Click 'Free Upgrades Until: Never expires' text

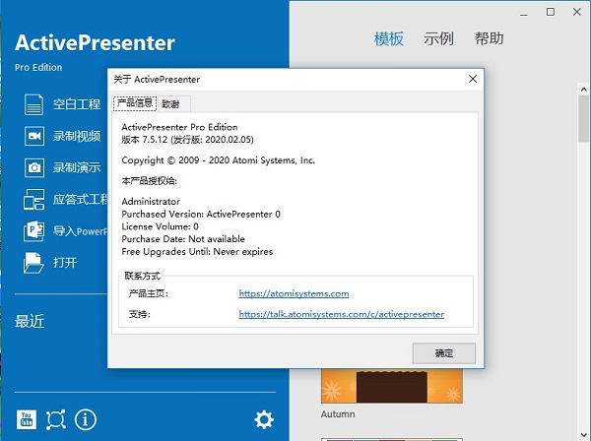[x=197, y=252]
